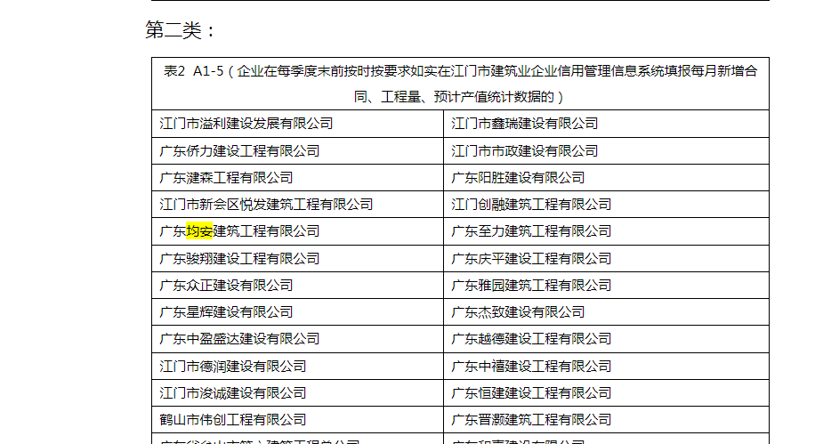Click on 江门市德润建设有限公司
Image resolution: width=815 pixels, height=444 pixels.
[x=233, y=367]
